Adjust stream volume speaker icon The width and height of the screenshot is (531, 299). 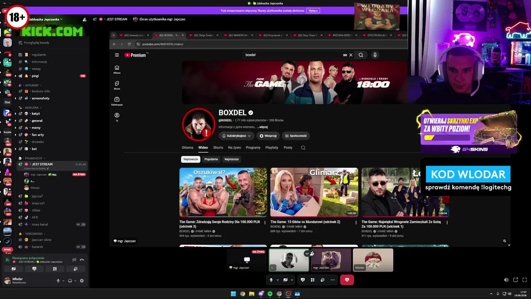tap(506, 280)
